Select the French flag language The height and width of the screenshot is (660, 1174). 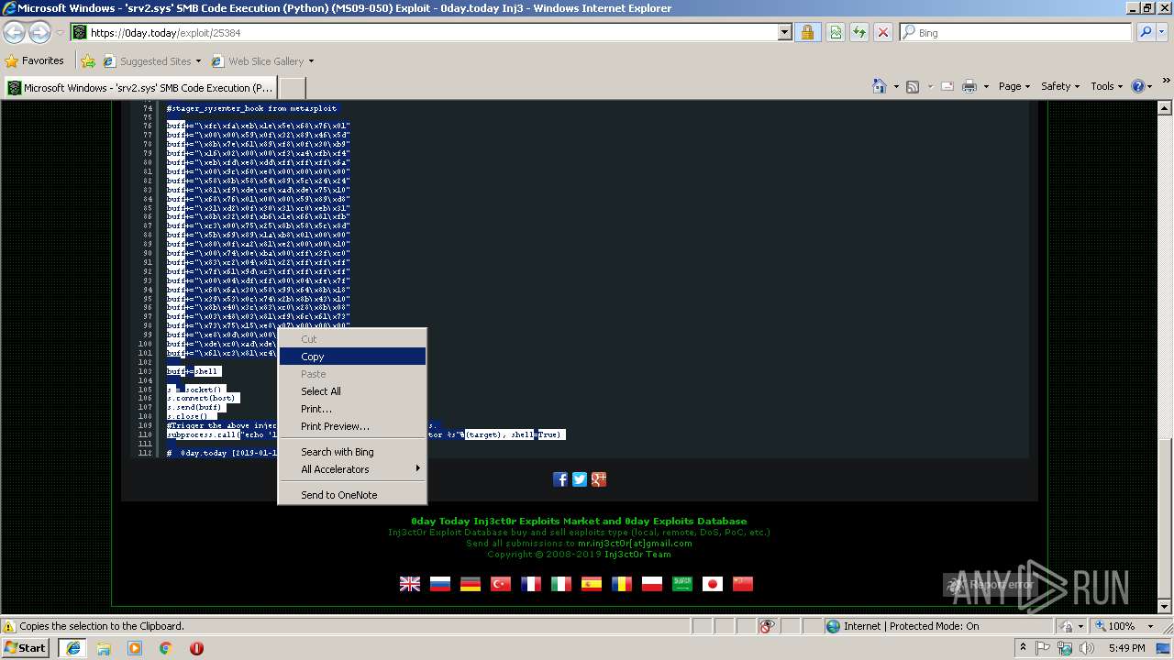(531, 584)
